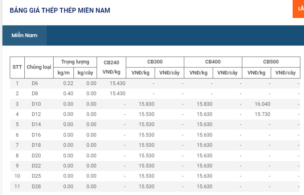Select the Miền Nam tab
The width and height of the screenshot is (304, 195).
coord(24,35)
